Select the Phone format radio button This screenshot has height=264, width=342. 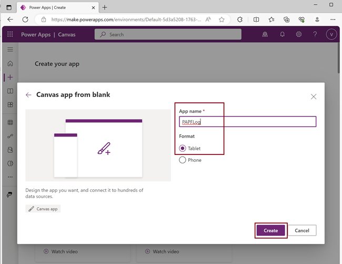coord(183,160)
